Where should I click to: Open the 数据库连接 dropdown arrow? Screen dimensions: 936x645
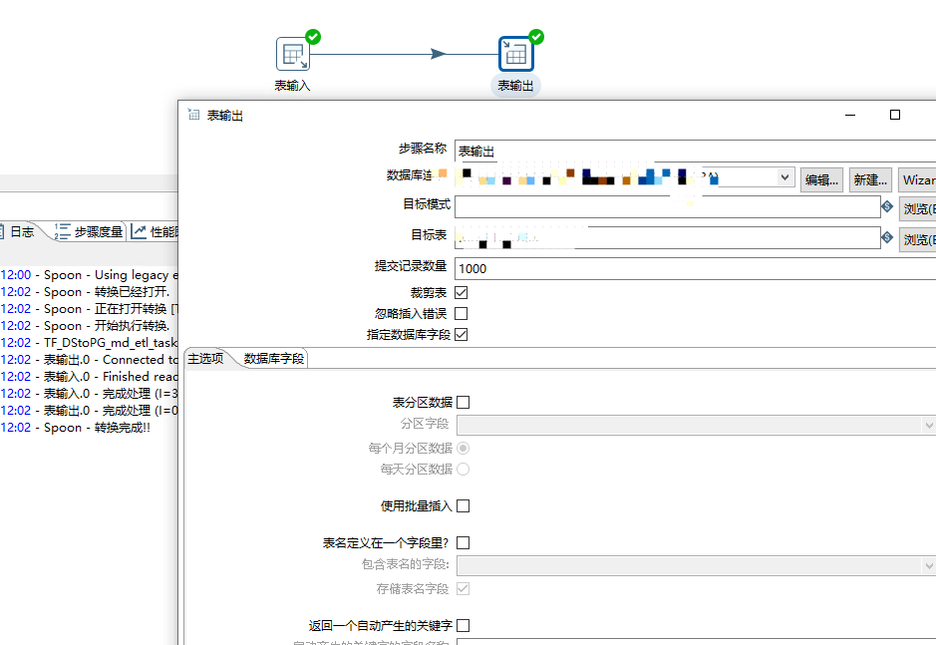click(x=784, y=177)
